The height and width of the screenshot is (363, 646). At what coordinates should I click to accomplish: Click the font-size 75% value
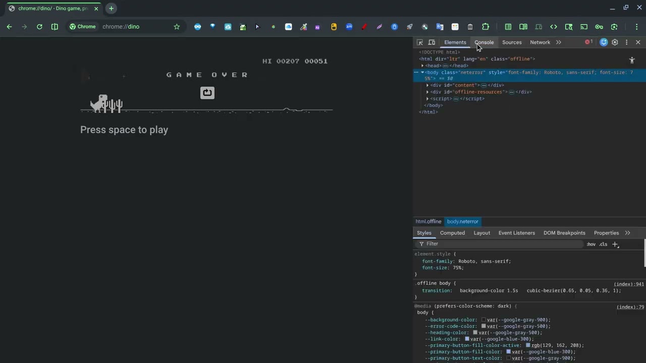[458, 268]
